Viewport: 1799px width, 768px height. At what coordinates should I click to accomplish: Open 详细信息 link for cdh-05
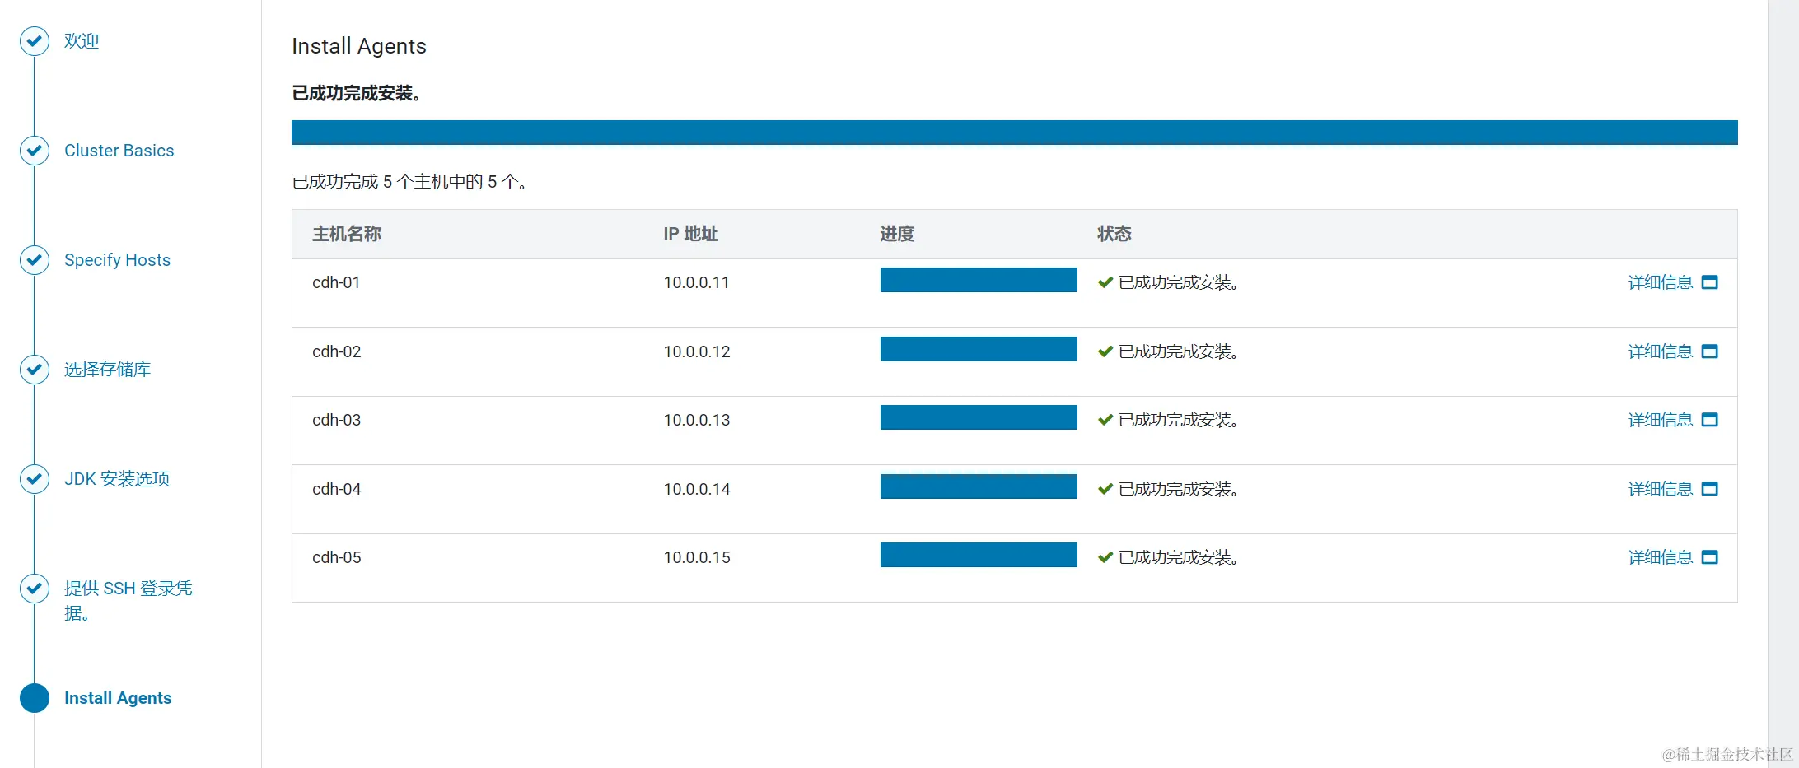(x=1660, y=557)
